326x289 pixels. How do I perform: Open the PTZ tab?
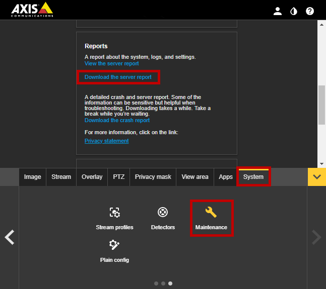pyautogui.click(x=118, y=177)
